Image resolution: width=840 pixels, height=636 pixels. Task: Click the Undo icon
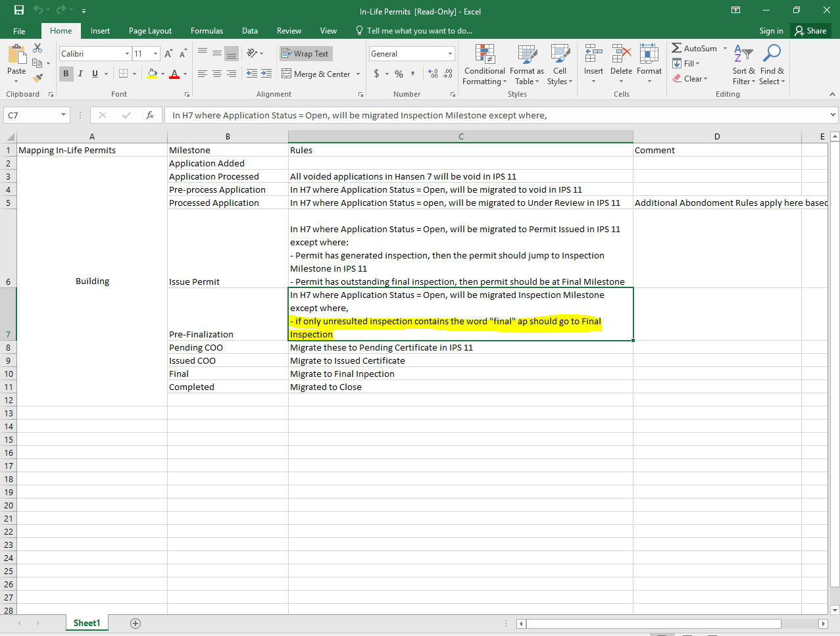tap(38, 10)
